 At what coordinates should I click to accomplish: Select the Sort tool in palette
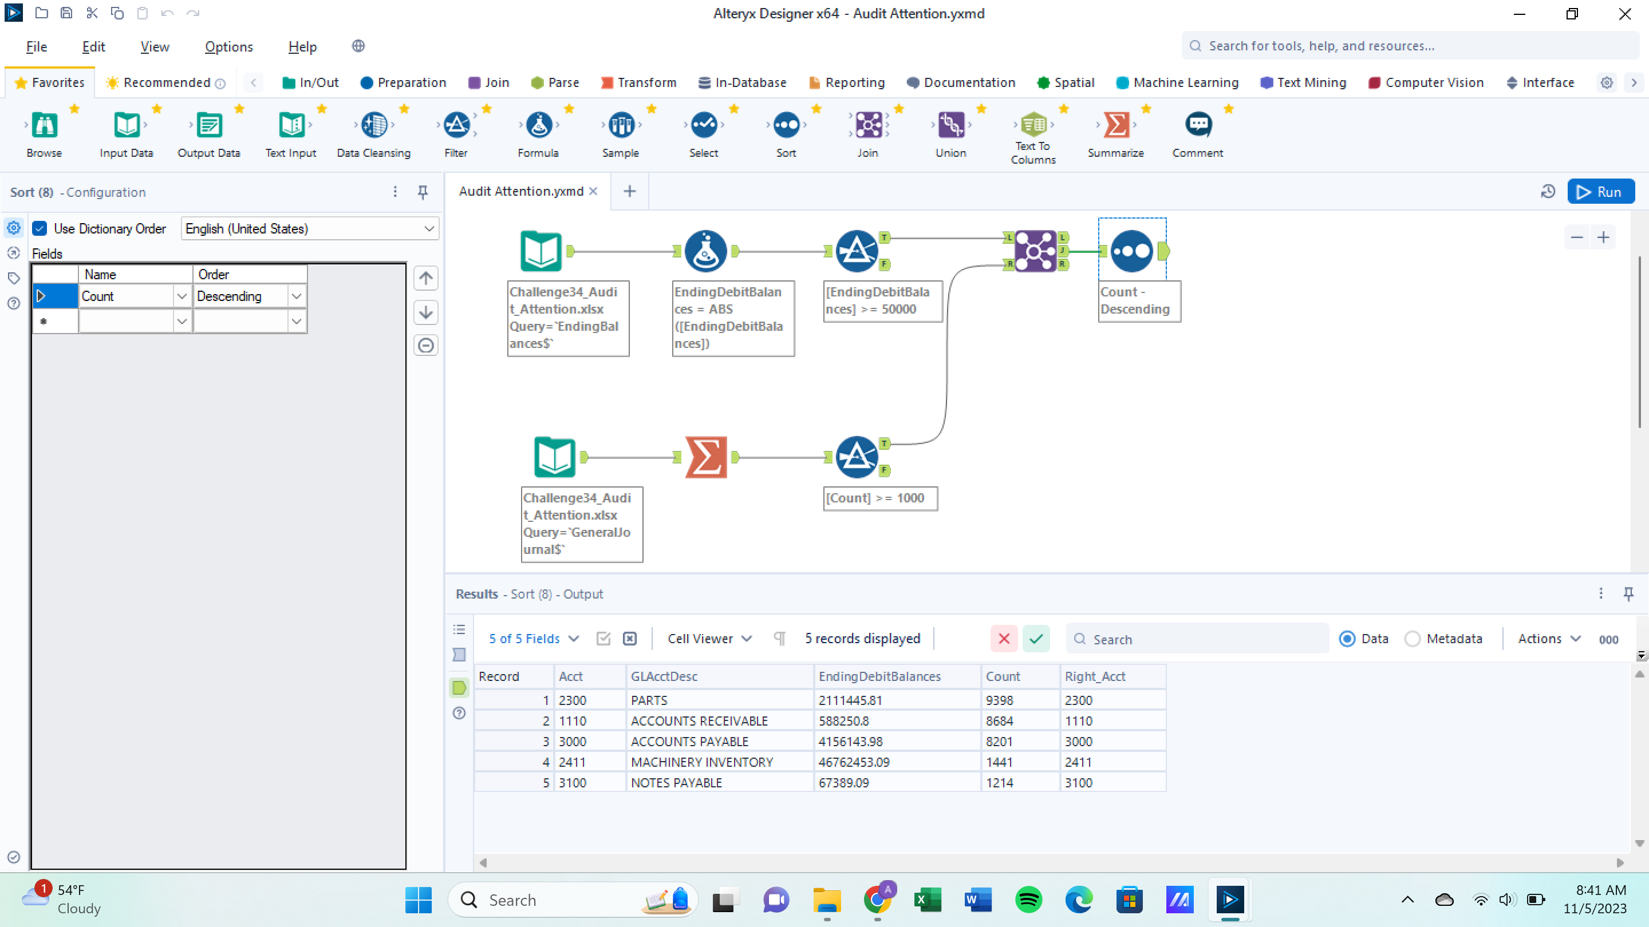pos(786,132)
